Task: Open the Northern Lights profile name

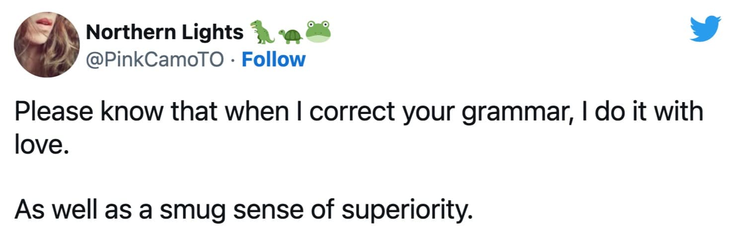Action: pos(164,33)
